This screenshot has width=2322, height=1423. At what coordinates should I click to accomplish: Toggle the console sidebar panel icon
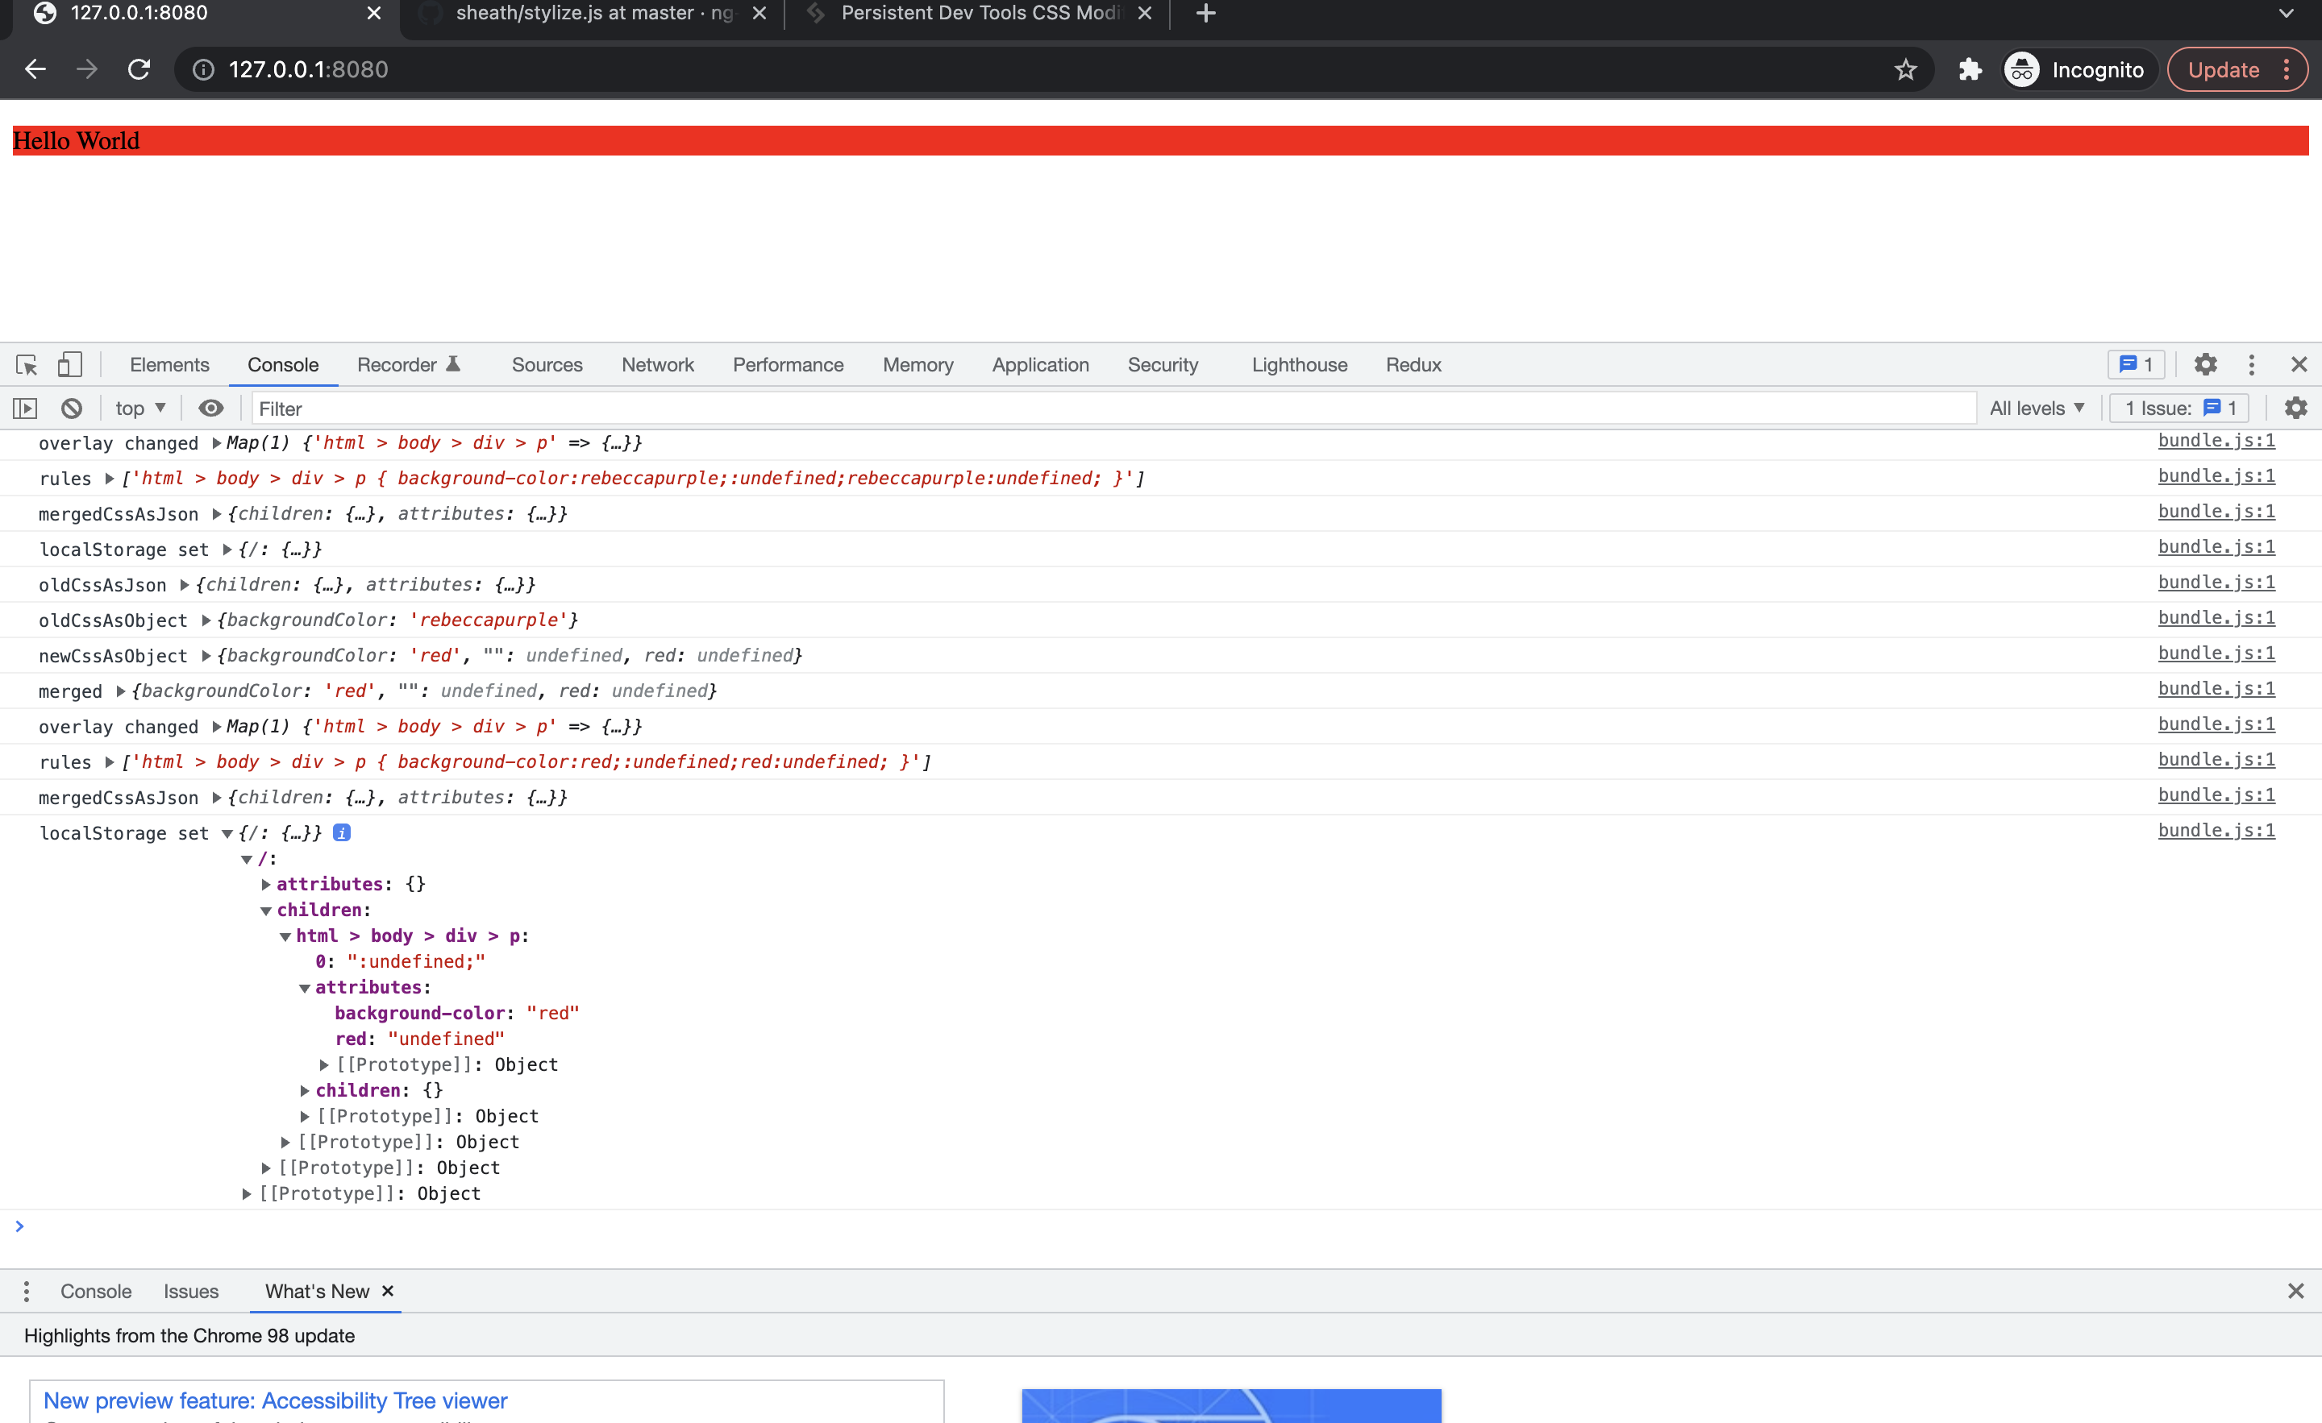[24, 408]
